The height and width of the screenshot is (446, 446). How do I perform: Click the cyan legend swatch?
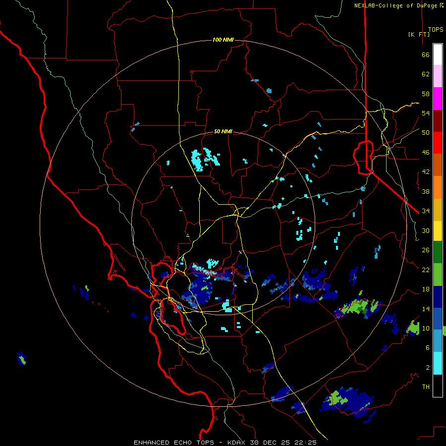(x=438, y=363)
